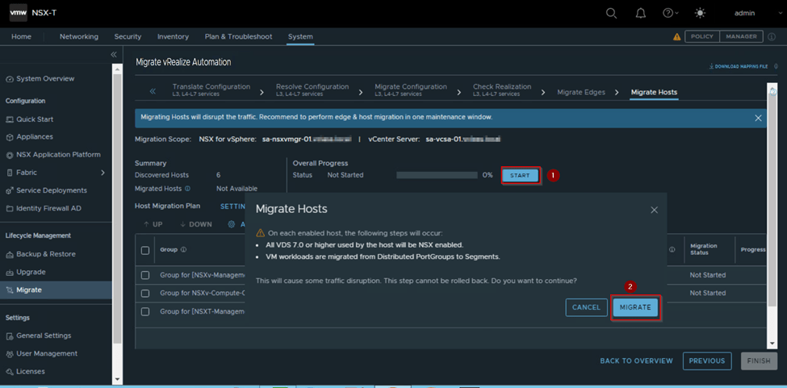Select the header checkbox in Group column
Viewport: 787px width, 388px height.
click(145, 250)
